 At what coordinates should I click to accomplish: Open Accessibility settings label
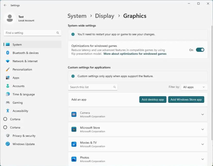[x=20, y=111]
